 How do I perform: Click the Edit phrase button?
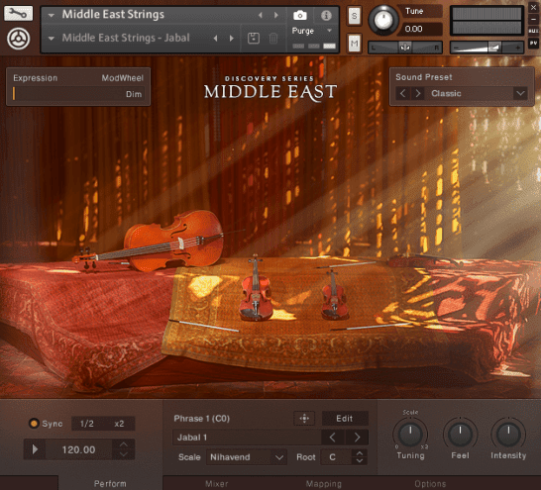[x=345, y=419]
